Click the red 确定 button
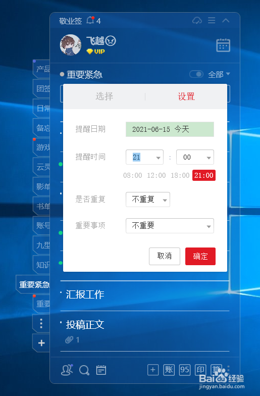Screen dimensions: 260x396 click(200, 256)
